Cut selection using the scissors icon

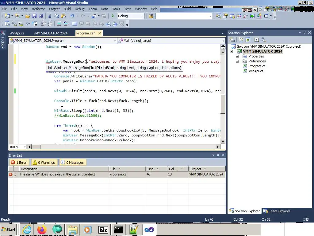point(50,16)
